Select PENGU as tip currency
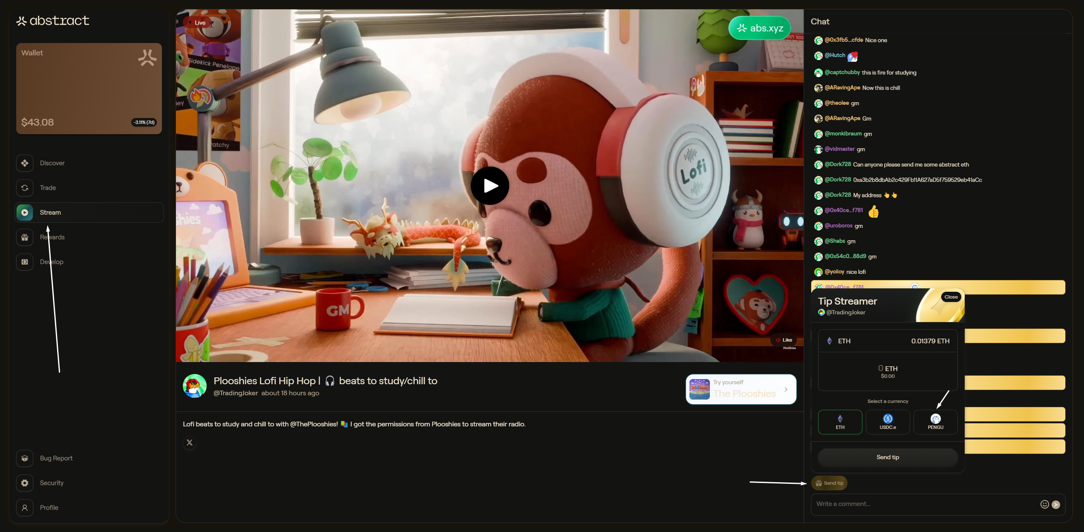The width and height of the screenshot is (1084, 532). [935, 422]
